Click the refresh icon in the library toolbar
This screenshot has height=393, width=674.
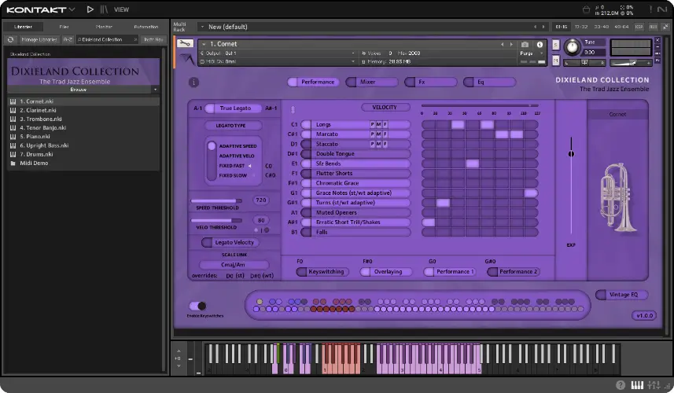coord(11,39)
